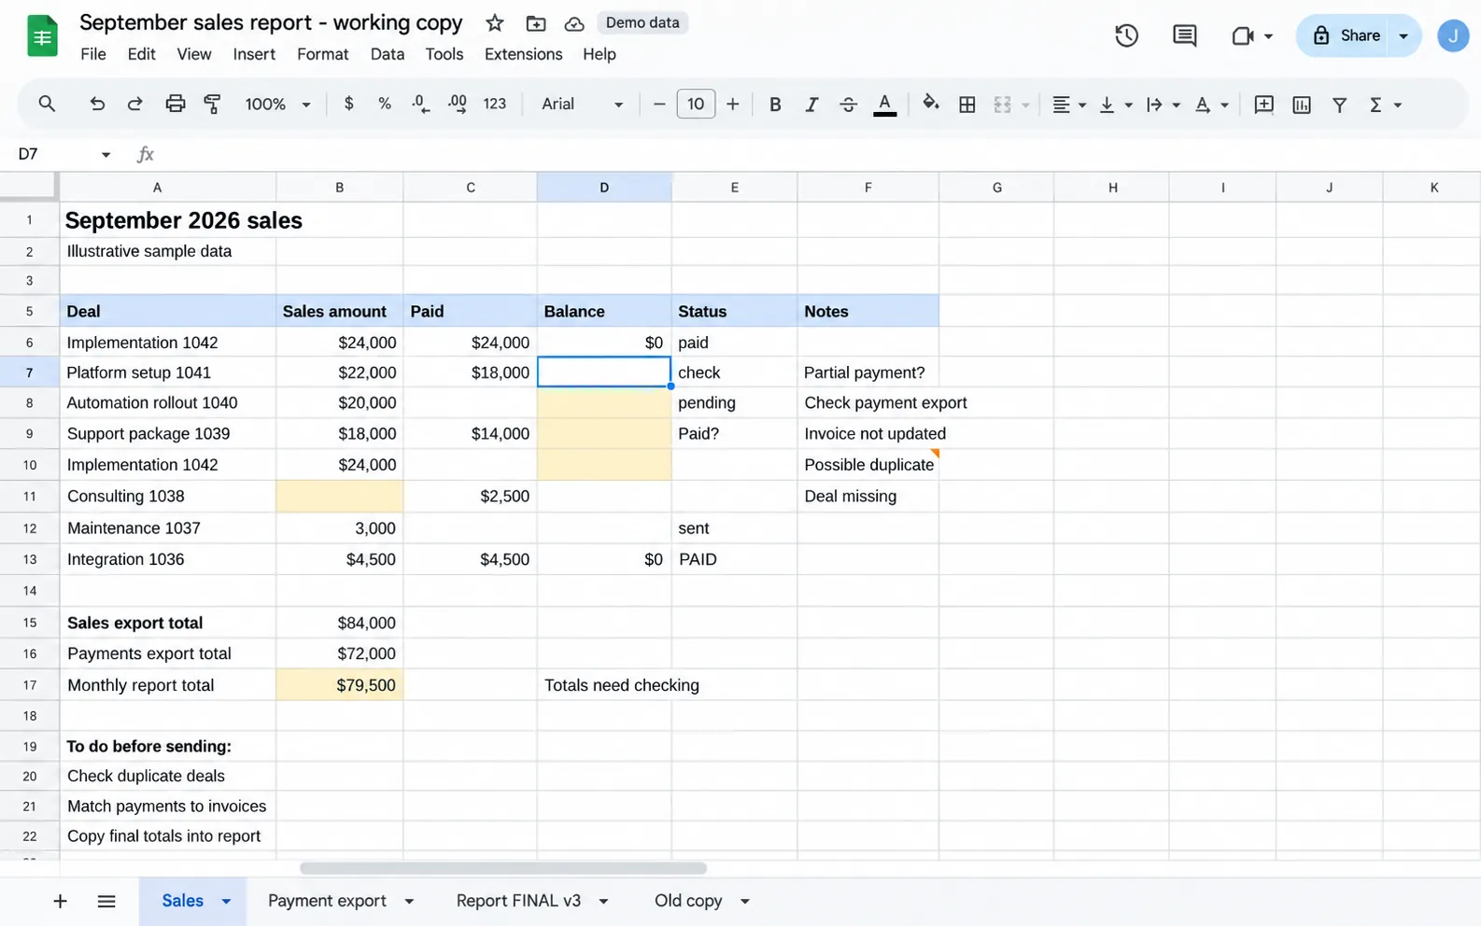Toggle strikethrough formatting
1481x926 pixels.
pos(848,105)
